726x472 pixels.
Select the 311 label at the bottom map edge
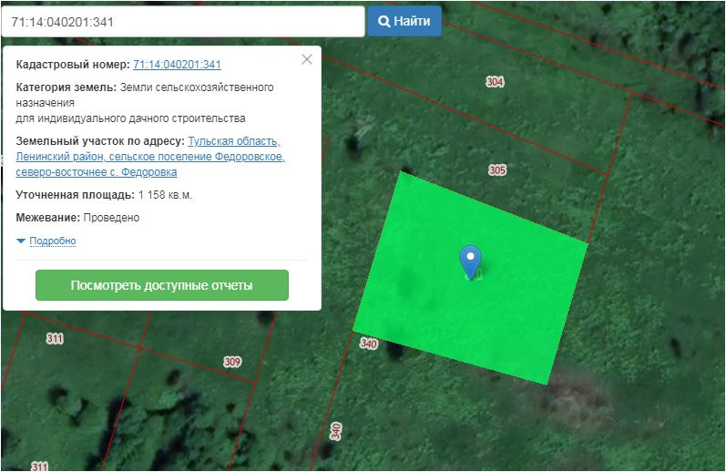click(39, 466)
